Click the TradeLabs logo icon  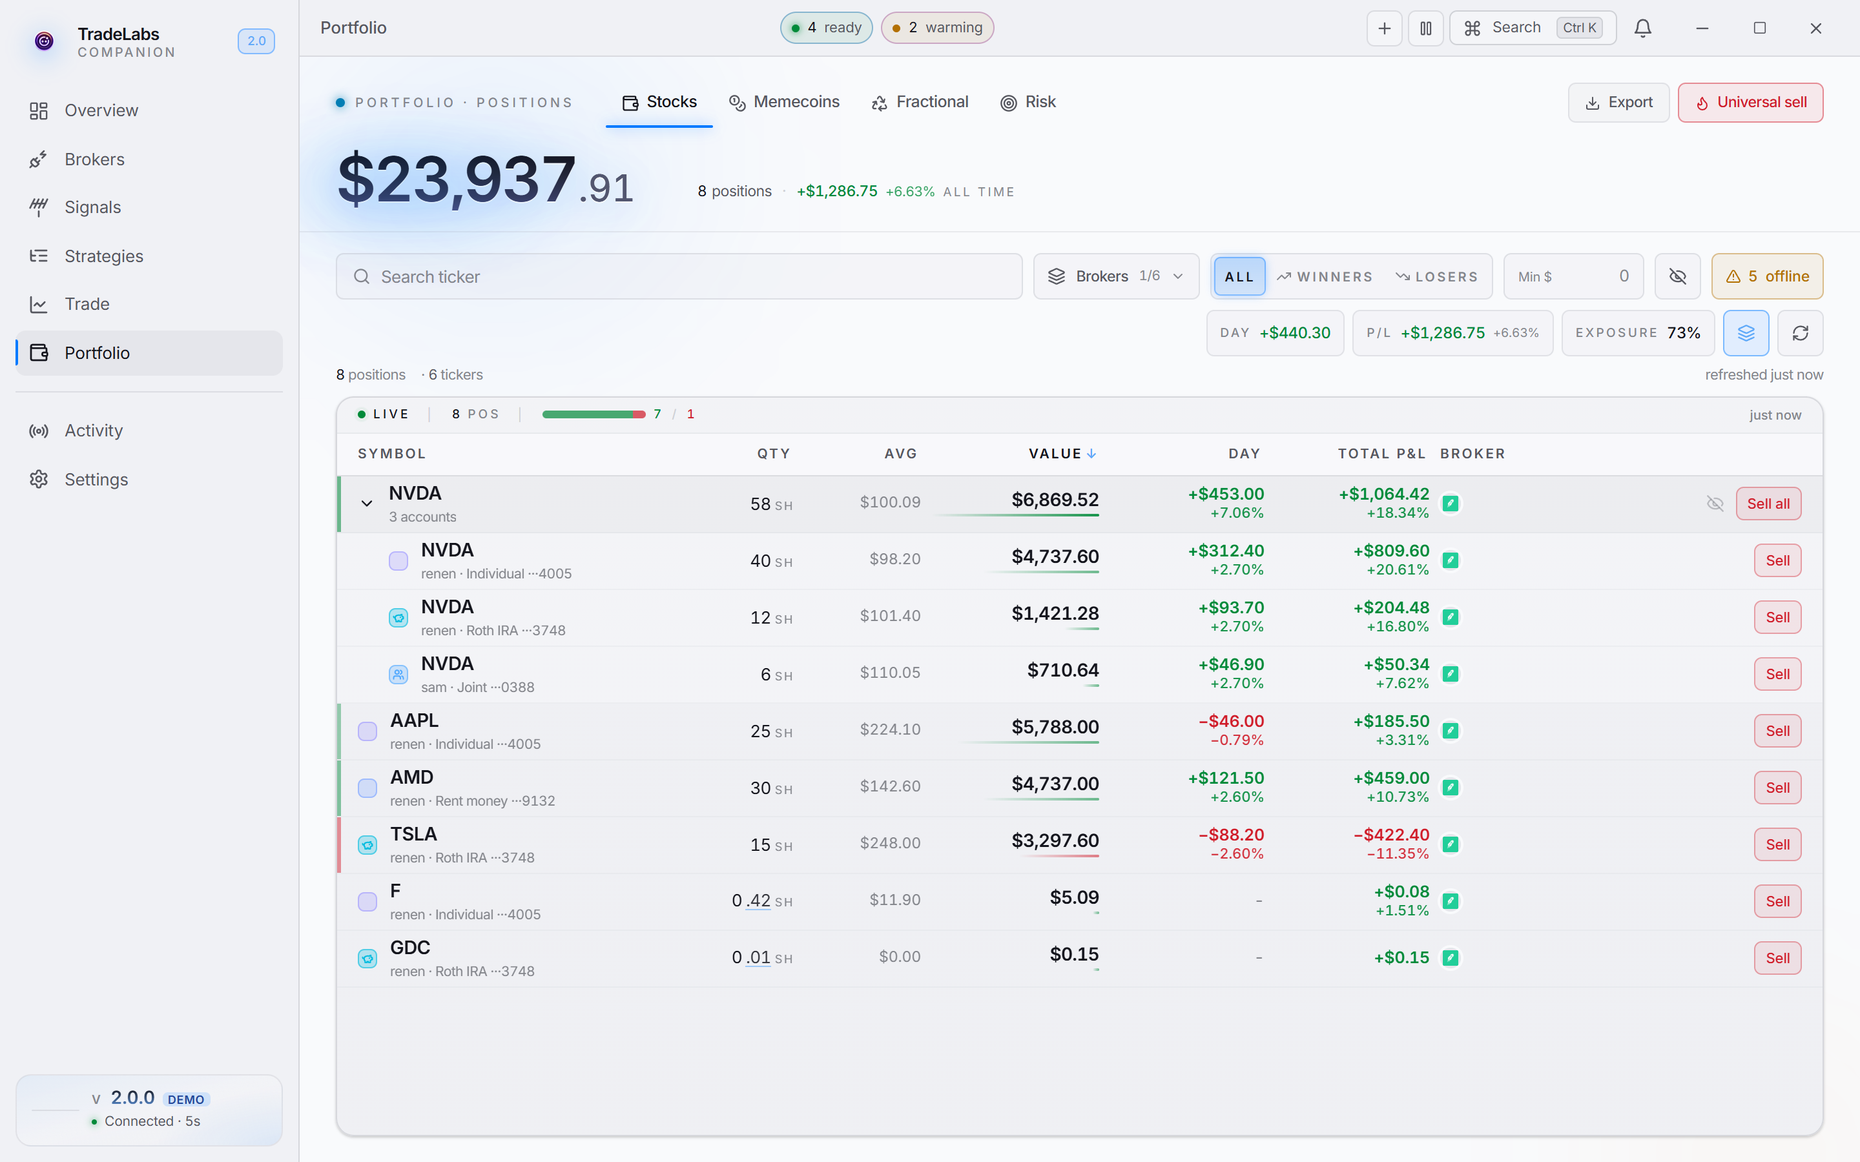[x=45, y=41]
